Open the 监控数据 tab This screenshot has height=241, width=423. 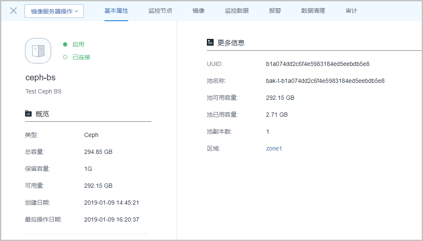[237, 11]
